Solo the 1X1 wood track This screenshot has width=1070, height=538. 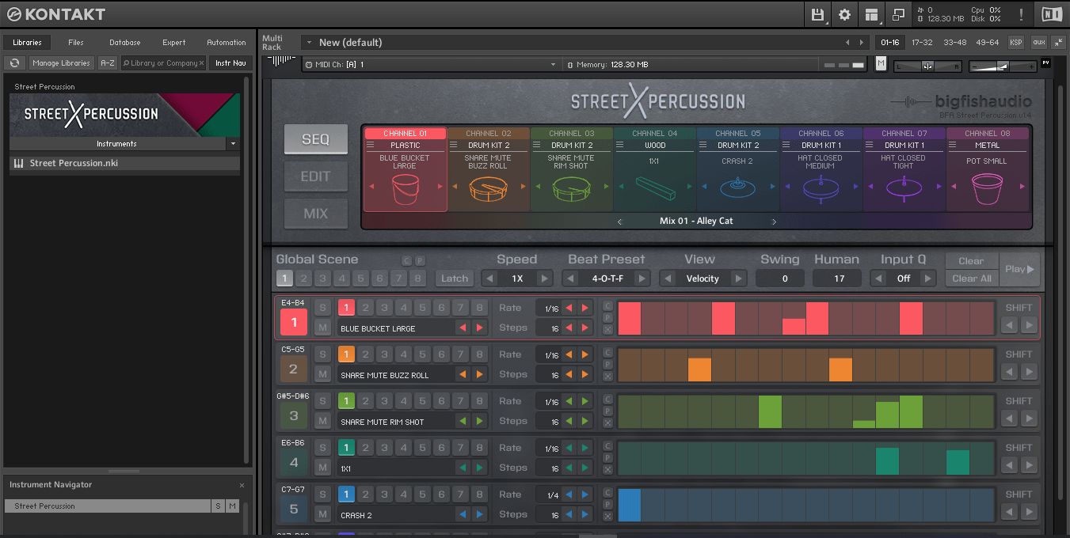pos(322,448)
